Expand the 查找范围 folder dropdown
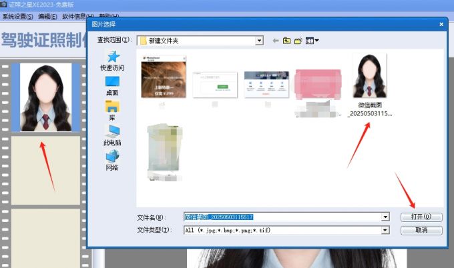The width and height of the screenshot is (454, 268). pyautogui.click(x=260, y=41)
